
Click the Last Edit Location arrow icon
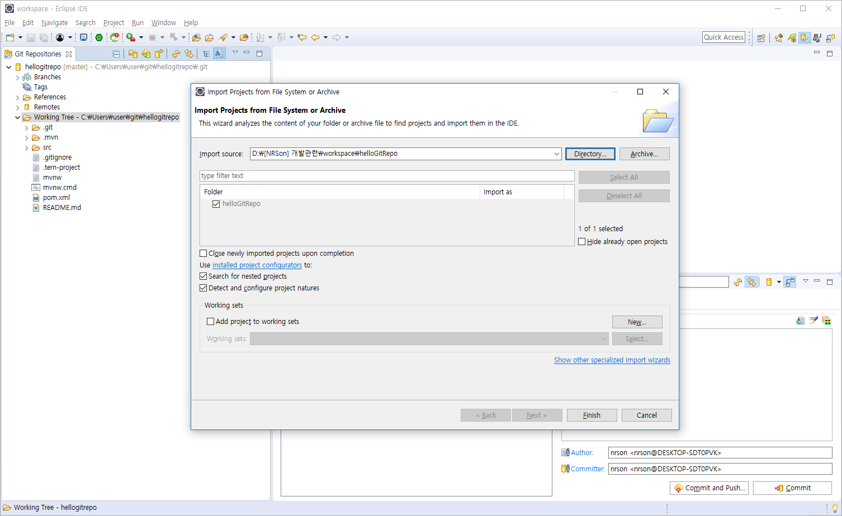coord(302,37)
